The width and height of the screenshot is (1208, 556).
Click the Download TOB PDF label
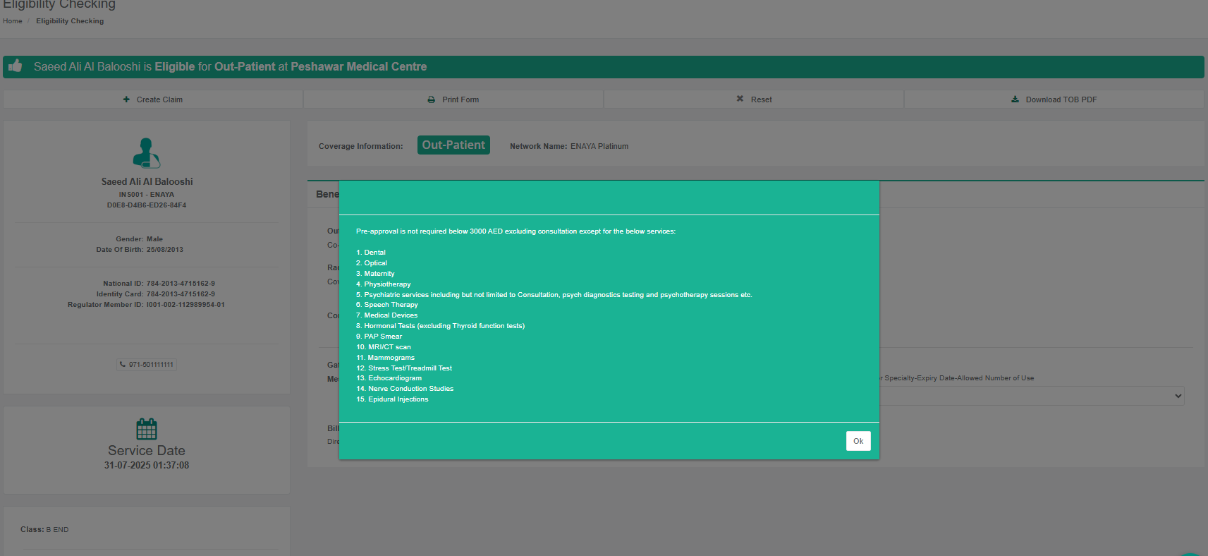click(1061, 99)
